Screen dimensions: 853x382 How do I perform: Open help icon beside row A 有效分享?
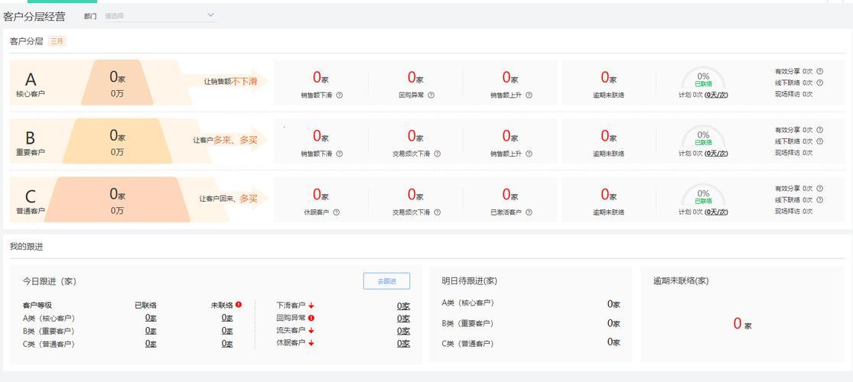pyautogui.click(x=820, y=71)
